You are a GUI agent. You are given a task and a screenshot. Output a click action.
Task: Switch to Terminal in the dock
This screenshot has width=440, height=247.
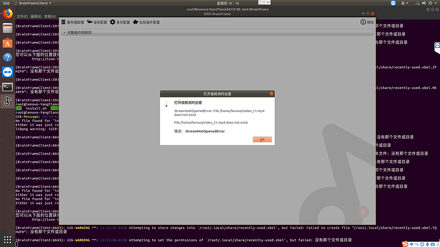pyautogui.click(x=8, y=87)
